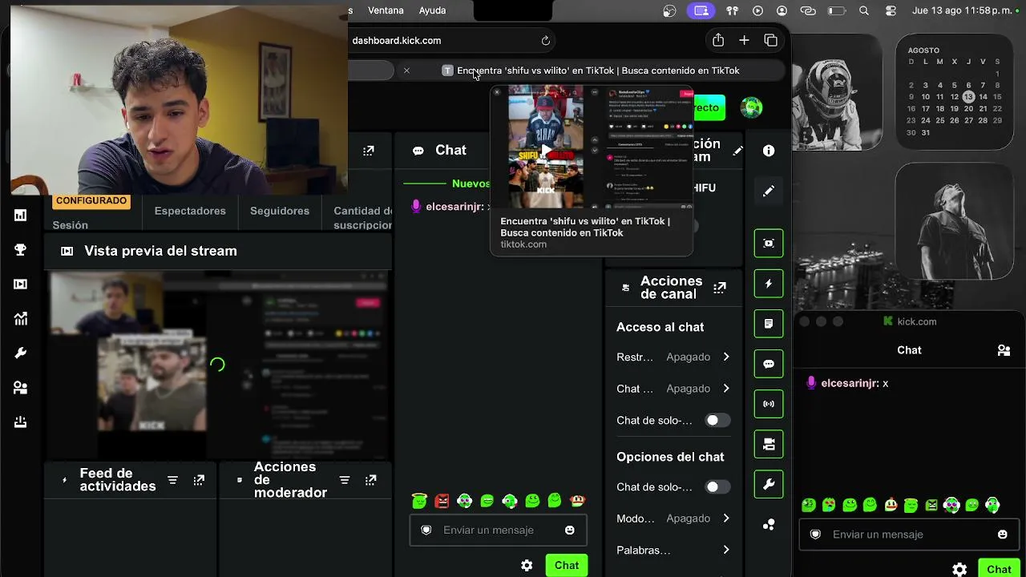Open the wrench icon in the dashboard sidebar
The height and width of the screenshot is (577, 1026).
coord(21,353)
